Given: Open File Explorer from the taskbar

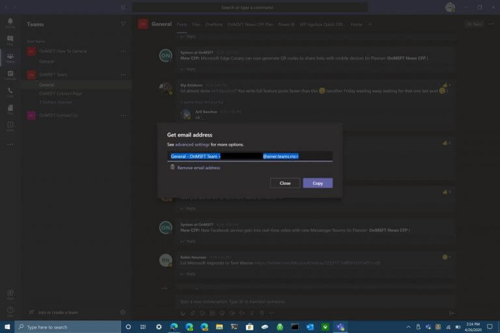Looking at the screenshot, I should click(219, 327).
